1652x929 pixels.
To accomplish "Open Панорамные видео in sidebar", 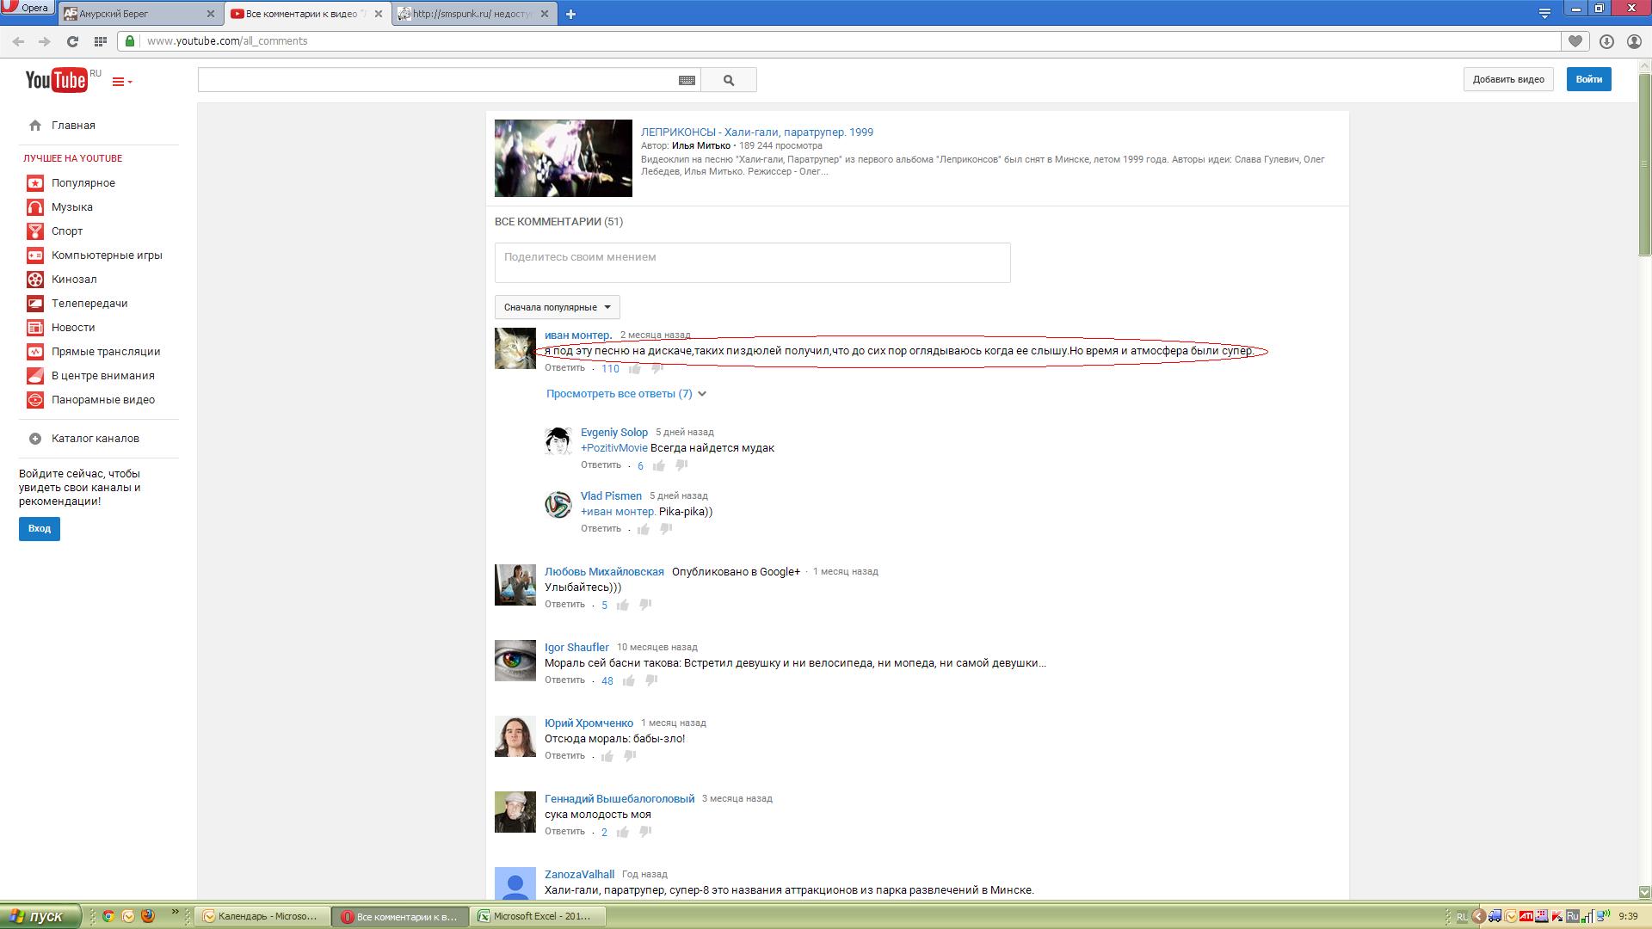I will point(102,400).
